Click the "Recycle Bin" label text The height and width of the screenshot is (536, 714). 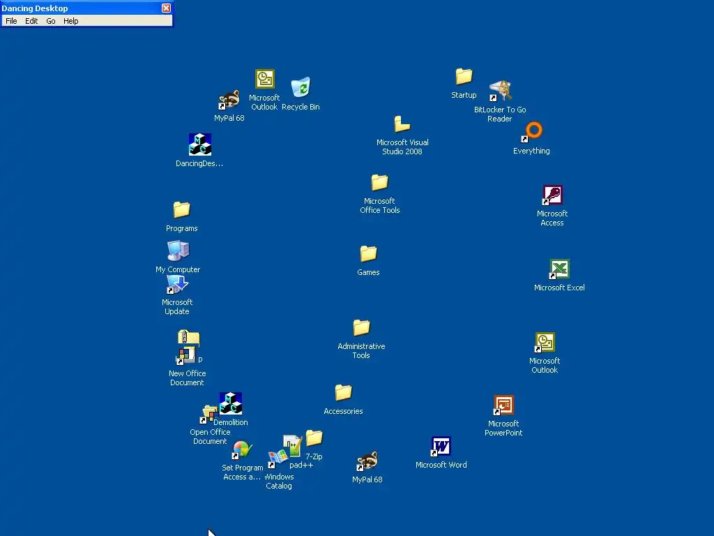(x=301, y=107)
